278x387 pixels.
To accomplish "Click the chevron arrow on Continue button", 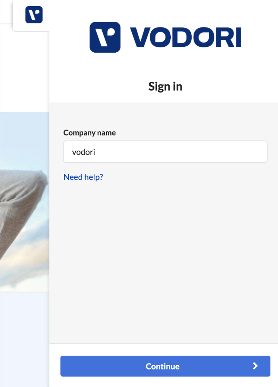I will coord(255,366).
